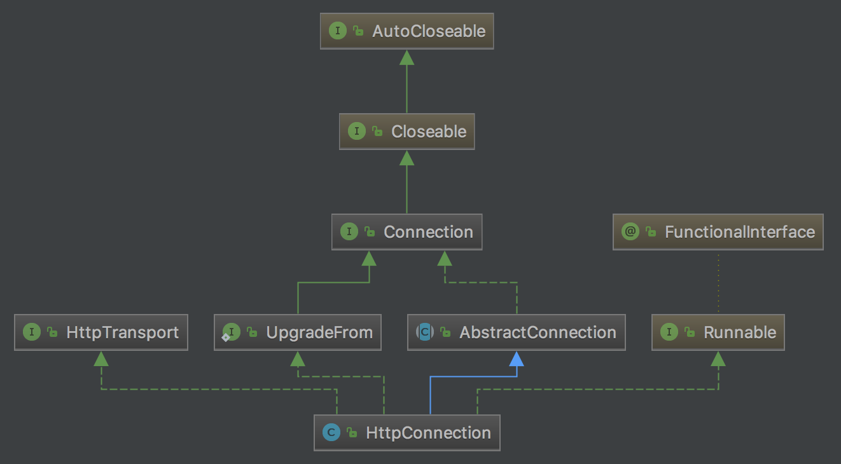Viewport: 841px width, 464px height.
Task: Select the Connection node label
Action: (x=428, y=232)
